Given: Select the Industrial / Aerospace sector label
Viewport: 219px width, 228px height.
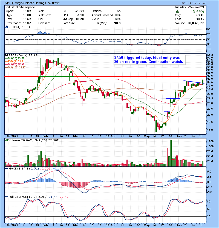Looking at the screenshot, I should [20, 7].
